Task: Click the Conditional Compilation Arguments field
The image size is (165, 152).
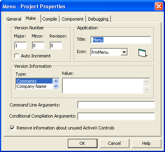Action: coord(116,116)
